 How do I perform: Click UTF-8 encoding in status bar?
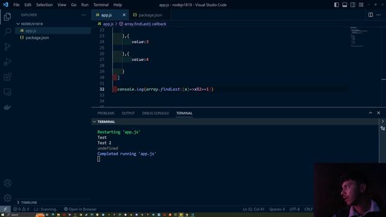coord(294,209)
